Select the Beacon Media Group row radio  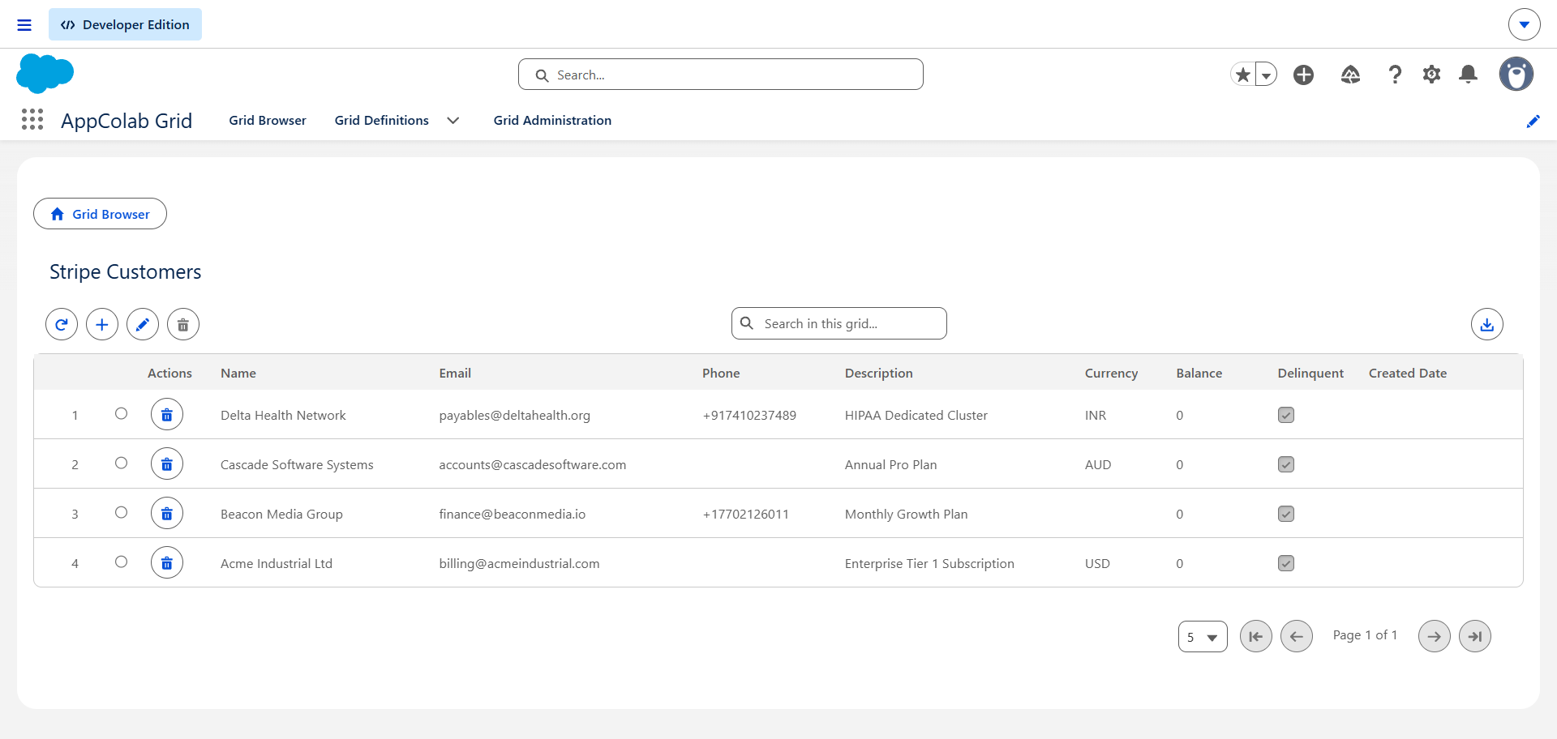pyautogui.click(x=121, y=512)
